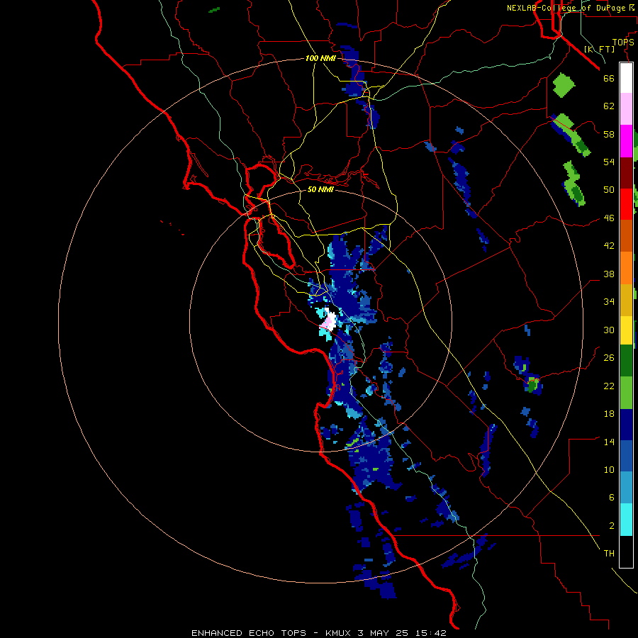Click the dark orange legend swatch

(x=626, y=235)
